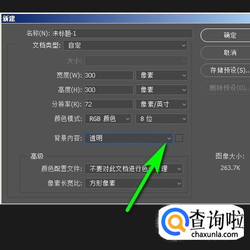The height and width of the screenshot is (250, 250).
Task: Click the 宽度 input field
Action: coord(109,75)
